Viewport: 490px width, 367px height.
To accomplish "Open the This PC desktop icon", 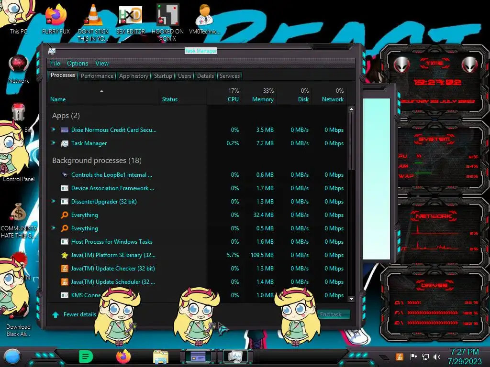I will pos(18,17).
